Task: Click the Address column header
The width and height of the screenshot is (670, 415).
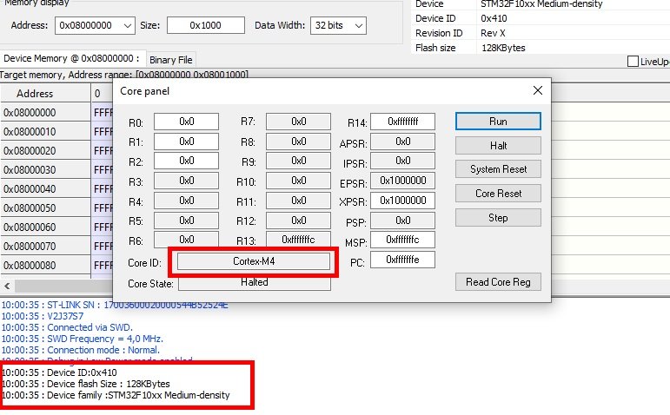Action: tap(45, 94)
